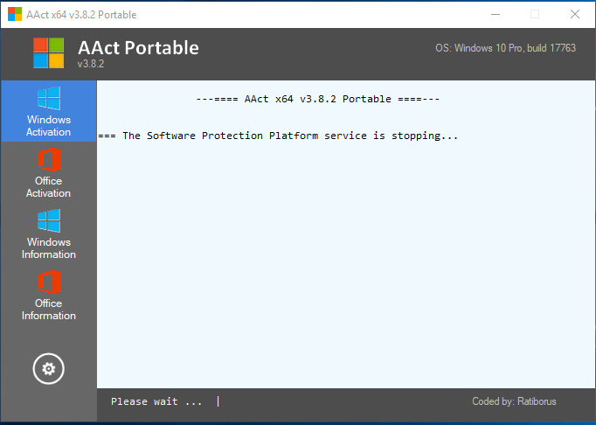Minimize the AAct window
Viewport: 596px width, 425px height.
point(495,14)
